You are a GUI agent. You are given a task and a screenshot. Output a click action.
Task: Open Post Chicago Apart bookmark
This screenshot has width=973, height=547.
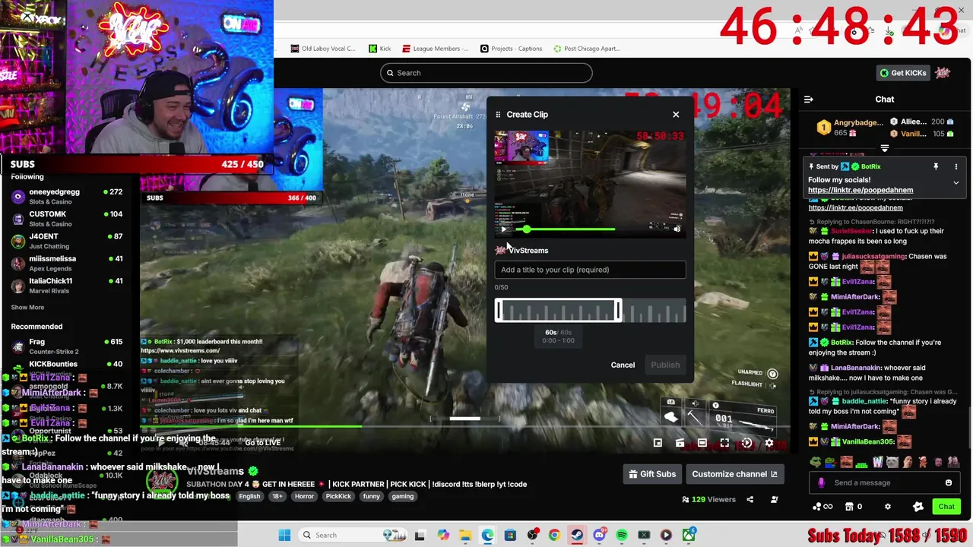(x=587, y=49)
